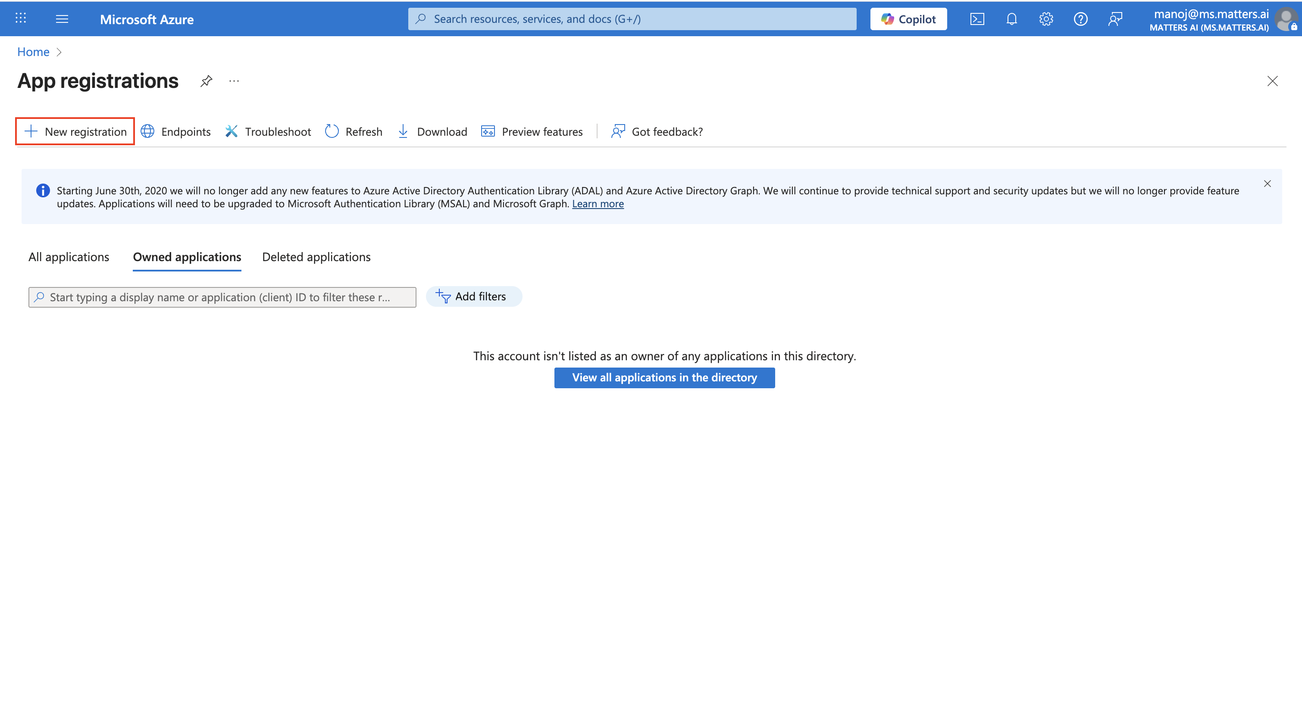Click the Troubleshoot wrench icon
The image size is (1302, 711).
(x=231, y=131)
